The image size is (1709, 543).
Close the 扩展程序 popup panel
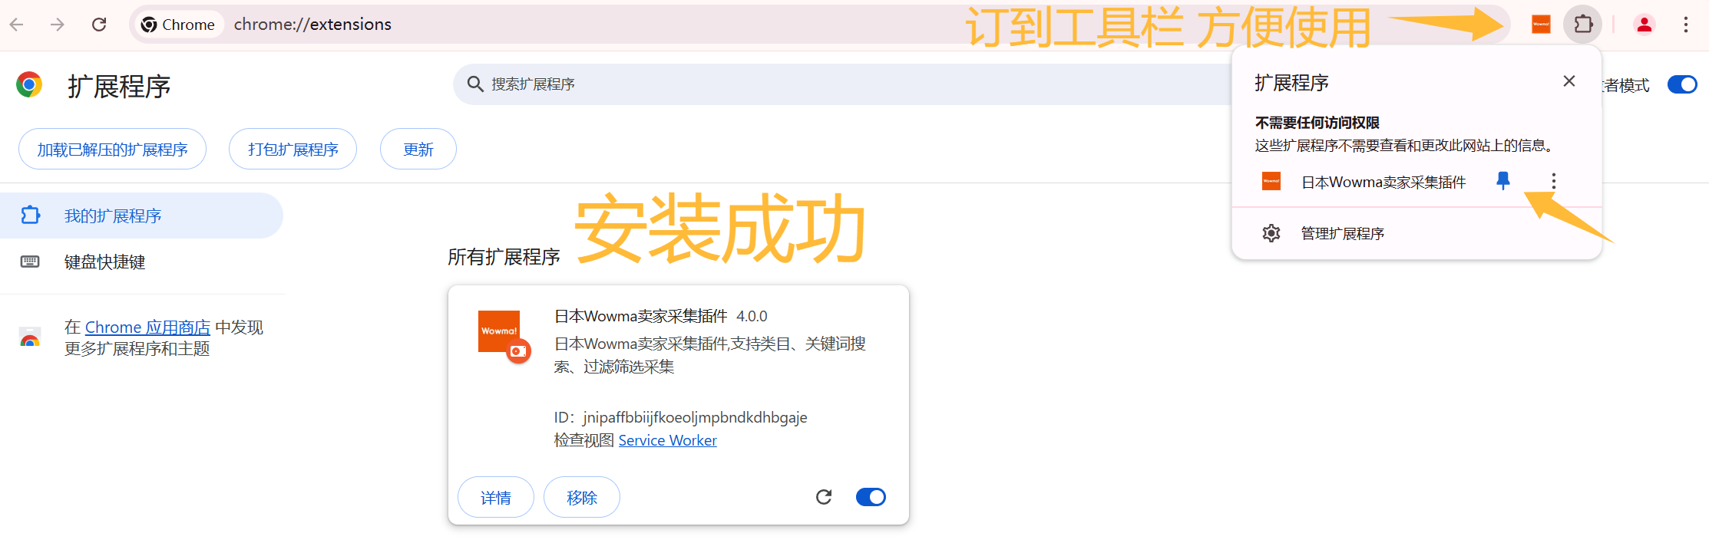coord(1569,81)
